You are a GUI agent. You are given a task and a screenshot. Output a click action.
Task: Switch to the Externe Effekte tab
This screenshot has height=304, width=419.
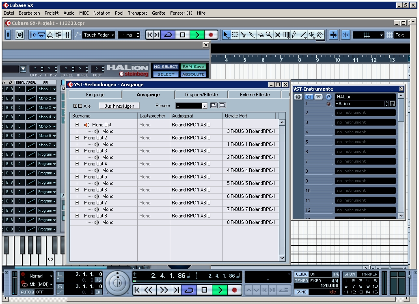(255, 95)
